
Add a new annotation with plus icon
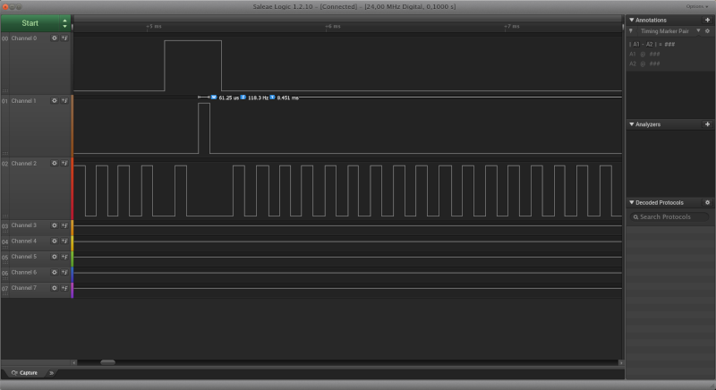tap(707, 19)
